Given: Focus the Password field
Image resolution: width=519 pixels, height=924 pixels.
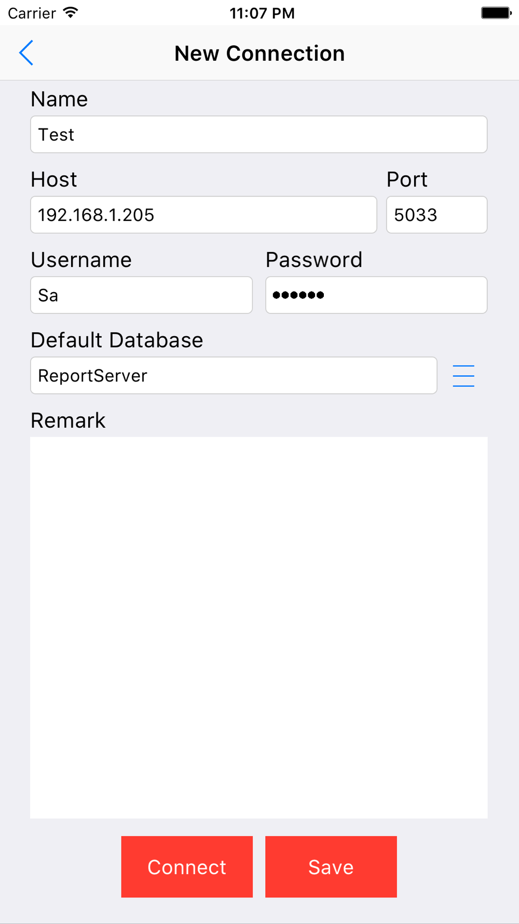Looking at the screenshot, I should [x=376, y=295].
